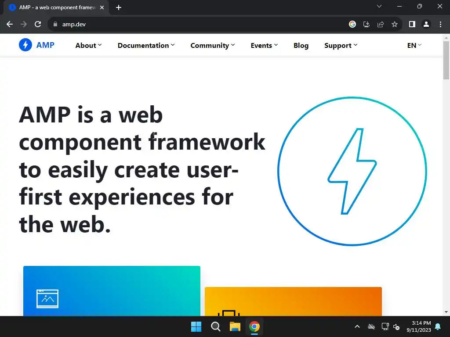Viewport: 450px width, 337px height.
Task: Click the AMP brand text link
Action: 45,45
